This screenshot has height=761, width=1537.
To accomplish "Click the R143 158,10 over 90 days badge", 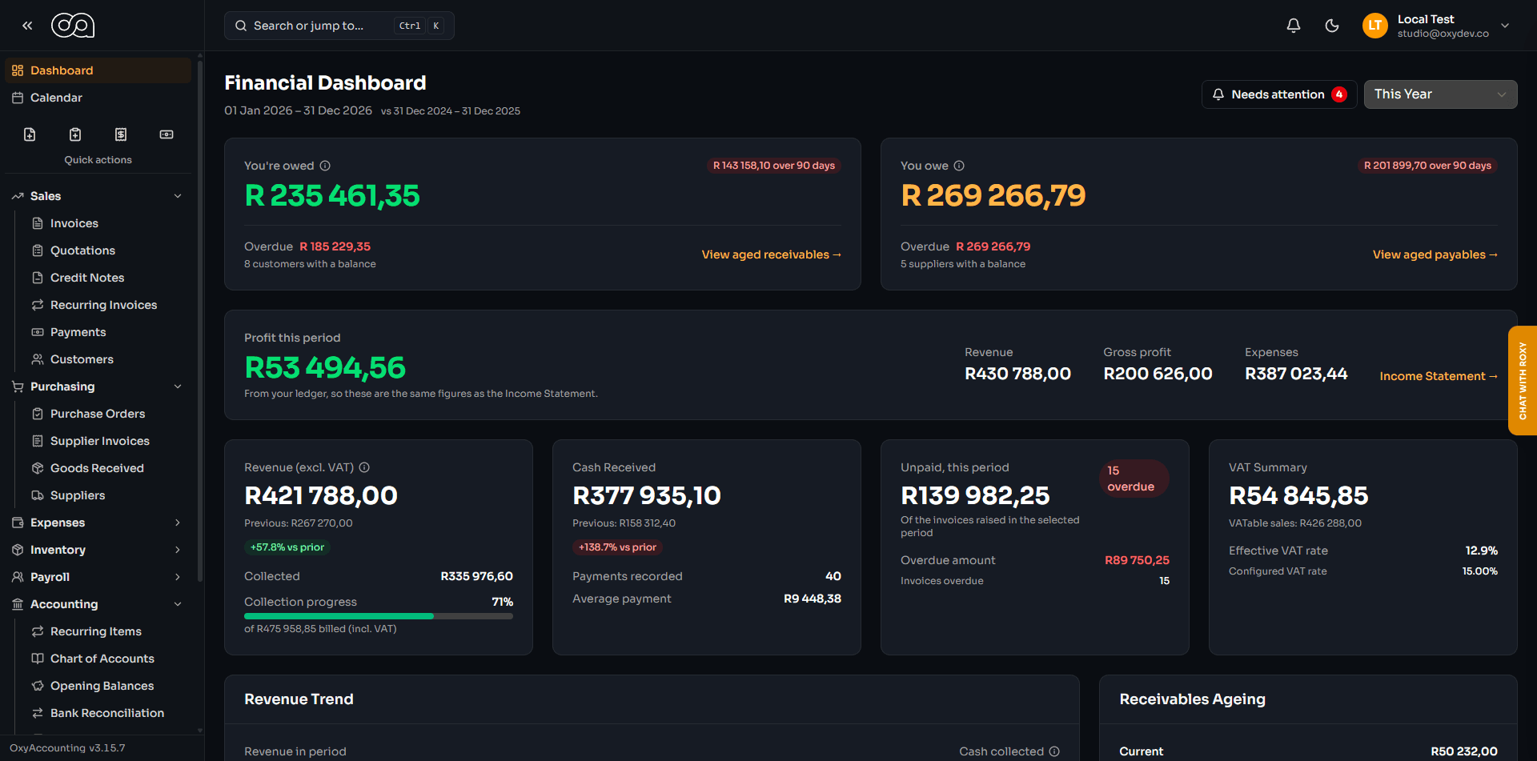I will (774, 166).
